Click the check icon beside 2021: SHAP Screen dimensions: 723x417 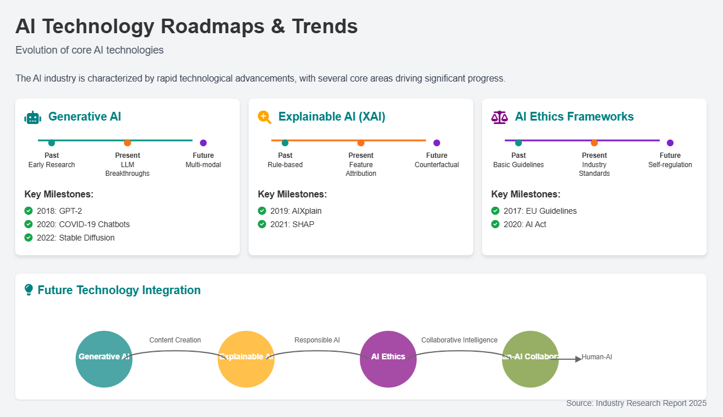tap(262, 224)
